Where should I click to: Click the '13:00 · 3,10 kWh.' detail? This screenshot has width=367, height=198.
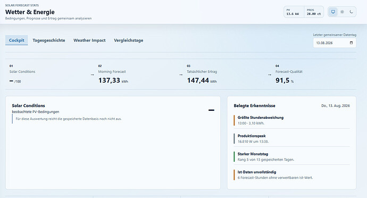coord(251,123)
